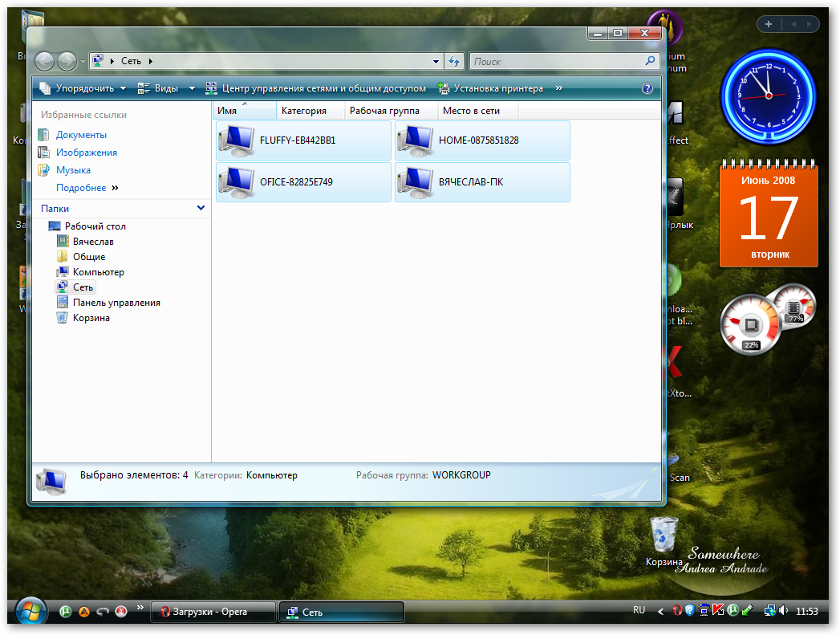Select Панель управления in folder tree
Image resolution: width=840 pixels, height=635 pixels.
(116, 303)
